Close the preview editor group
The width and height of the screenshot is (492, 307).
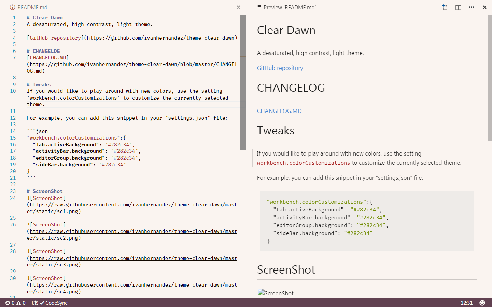[x=484, y=8]
